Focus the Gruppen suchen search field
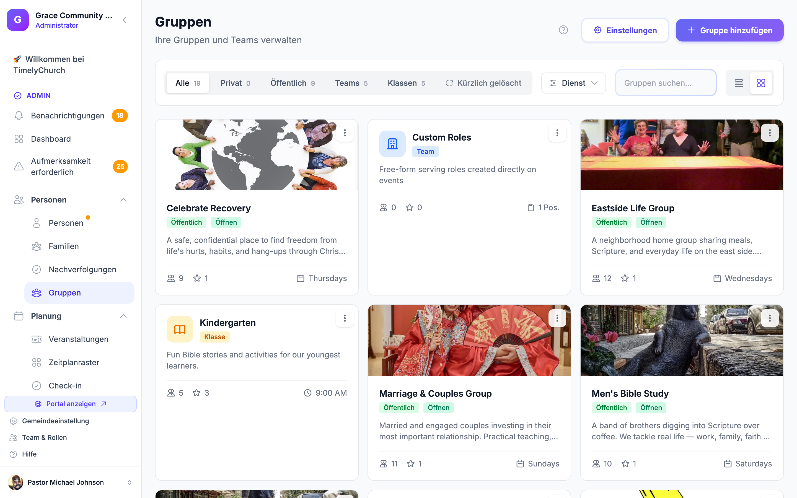 click(x=666, y=83)
